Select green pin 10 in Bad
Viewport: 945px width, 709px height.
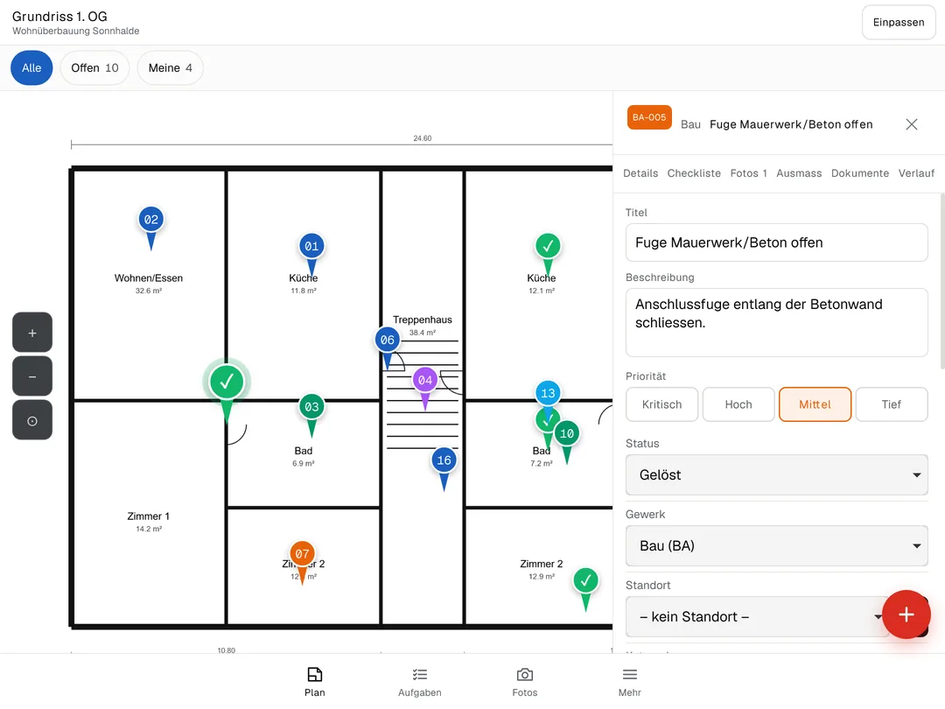pos(567,435)
